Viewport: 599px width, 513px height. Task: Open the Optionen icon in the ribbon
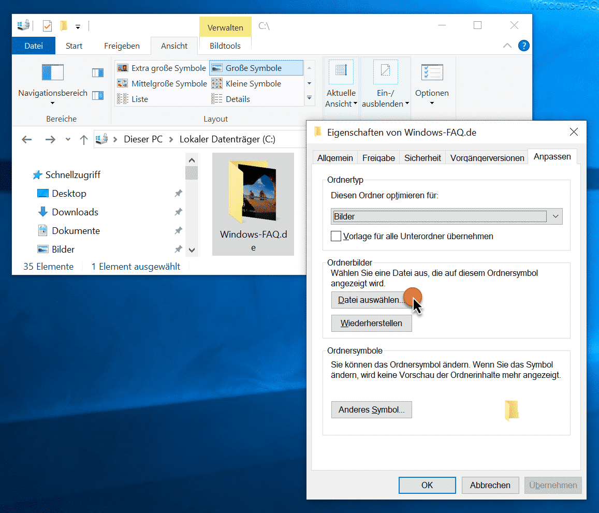point(432,72)
